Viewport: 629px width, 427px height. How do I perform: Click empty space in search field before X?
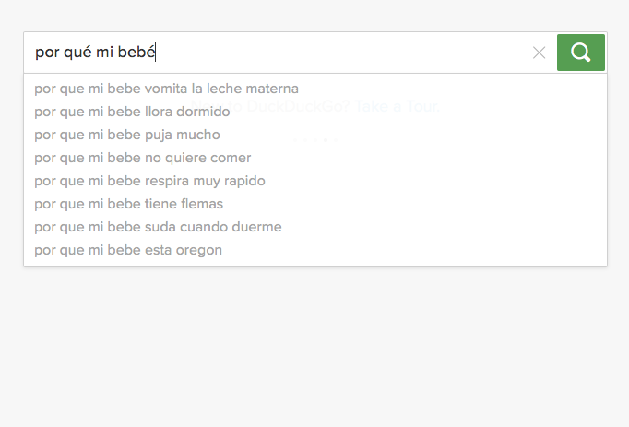click(341, 53)
